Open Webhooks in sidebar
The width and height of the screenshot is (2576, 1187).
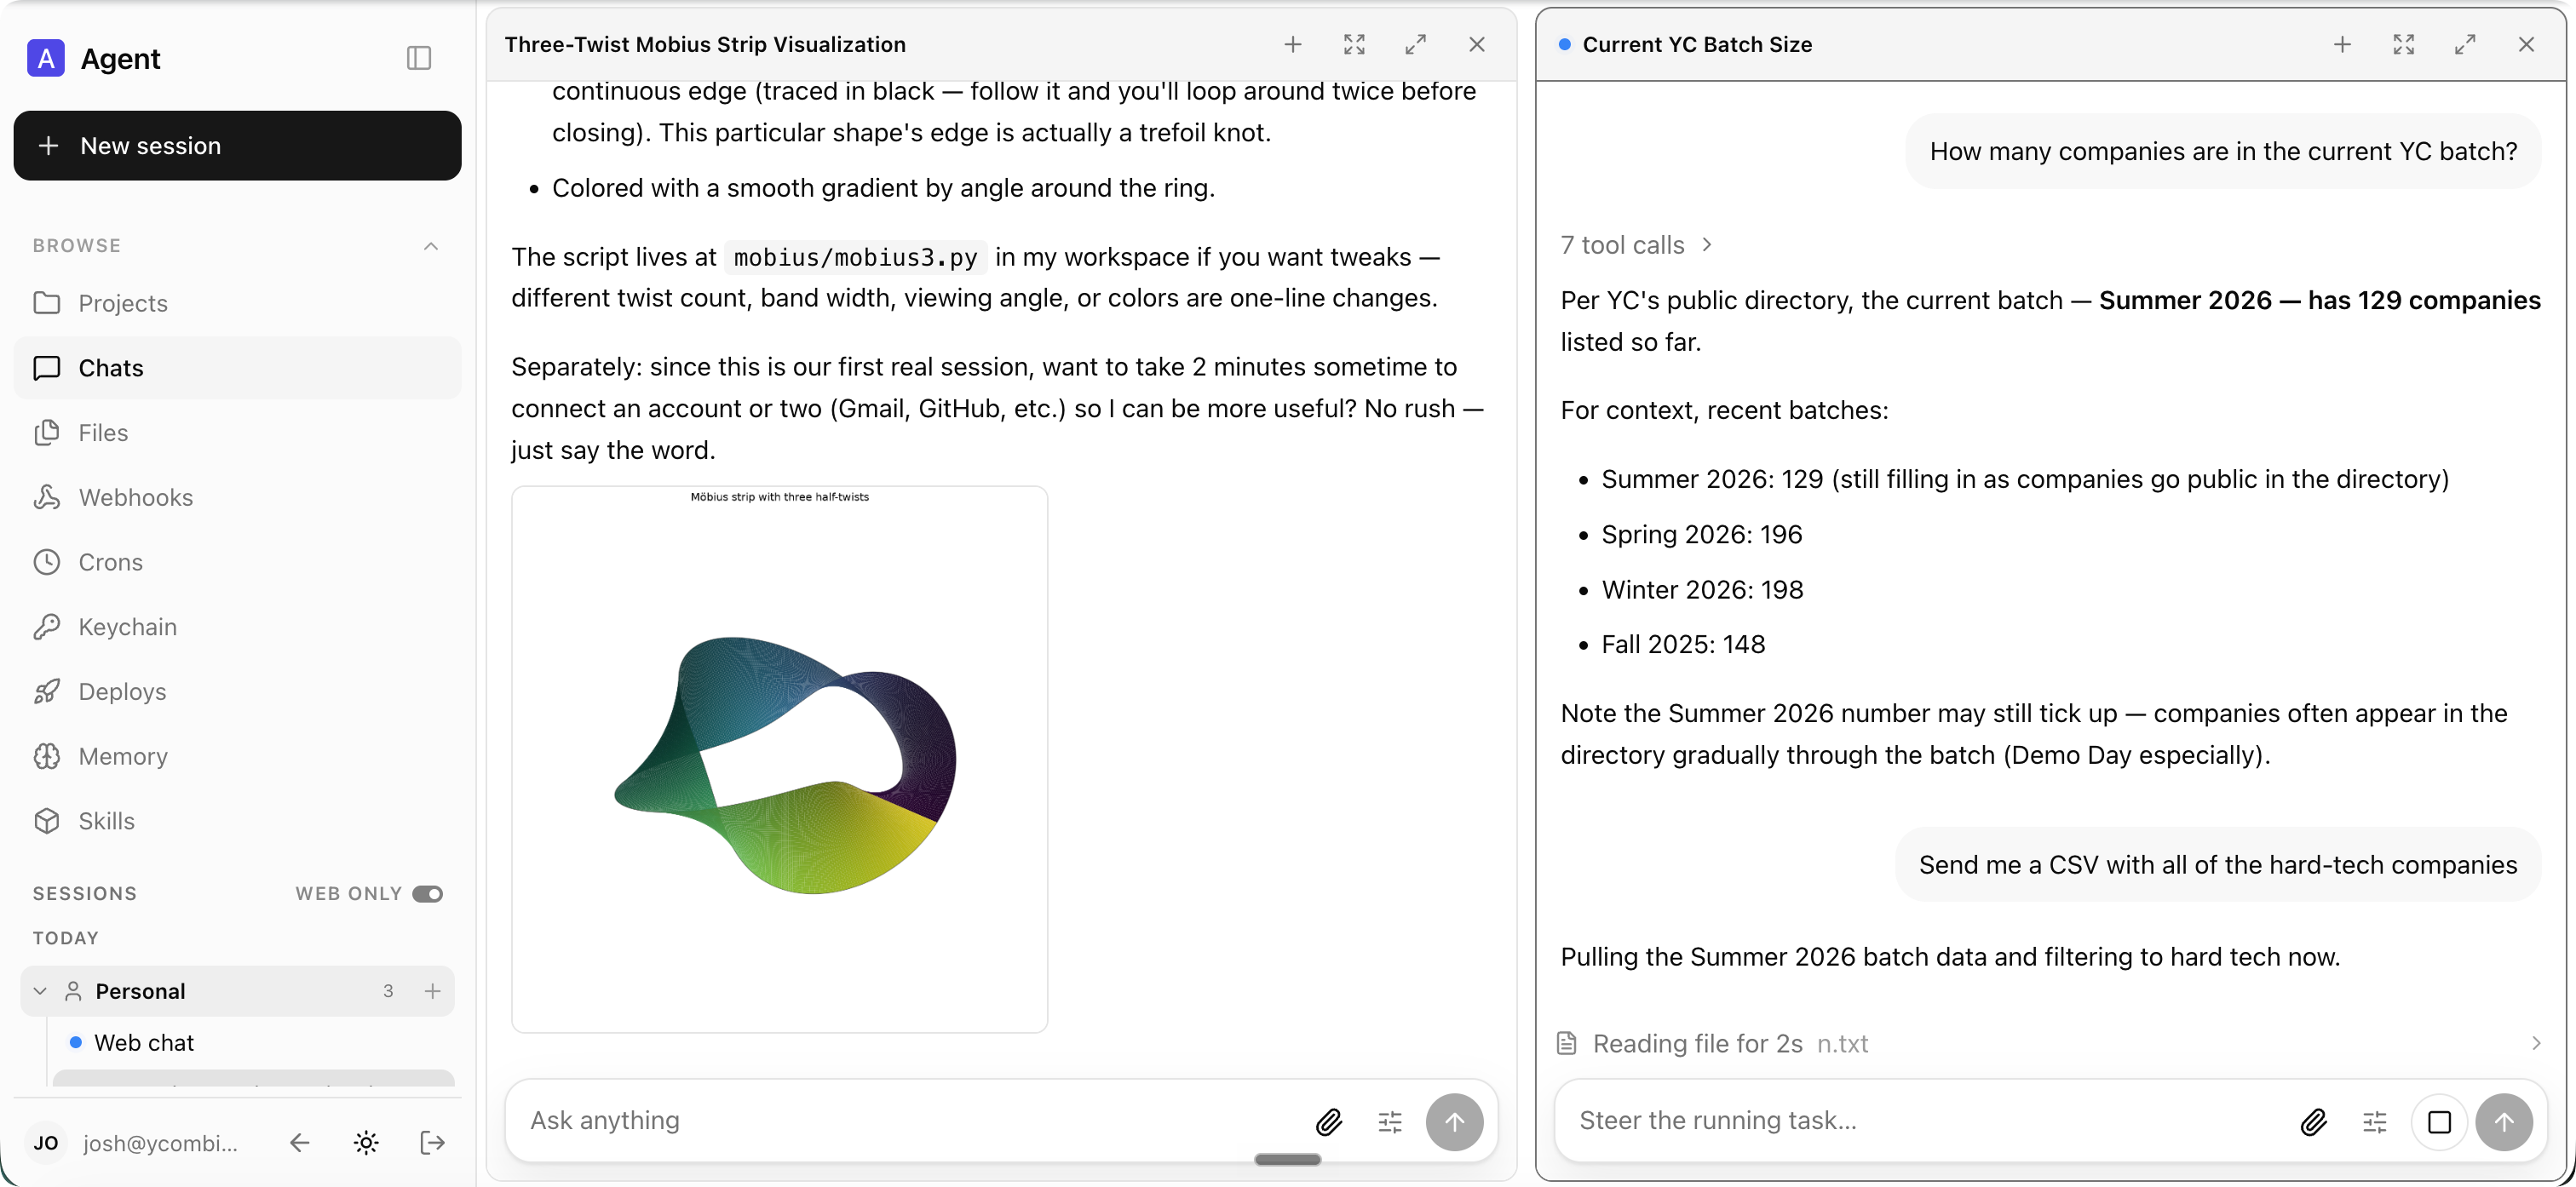point(237,498)
